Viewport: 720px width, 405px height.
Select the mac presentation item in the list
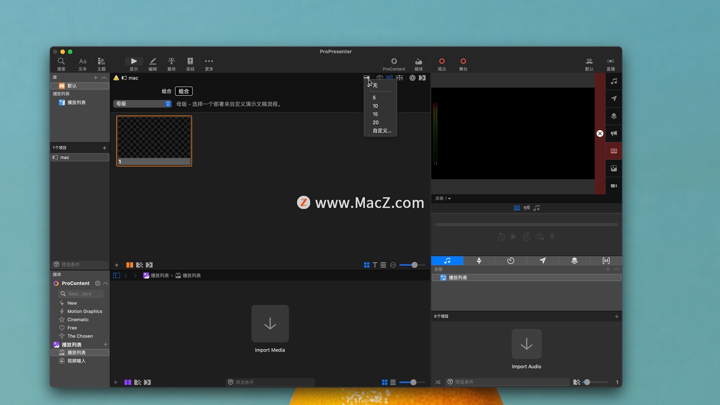click(80, 157)
